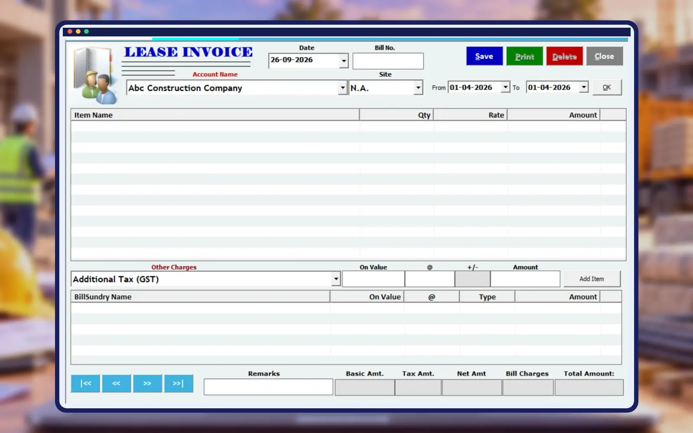Click the On Value field under Other Charges

coord(373,279)
